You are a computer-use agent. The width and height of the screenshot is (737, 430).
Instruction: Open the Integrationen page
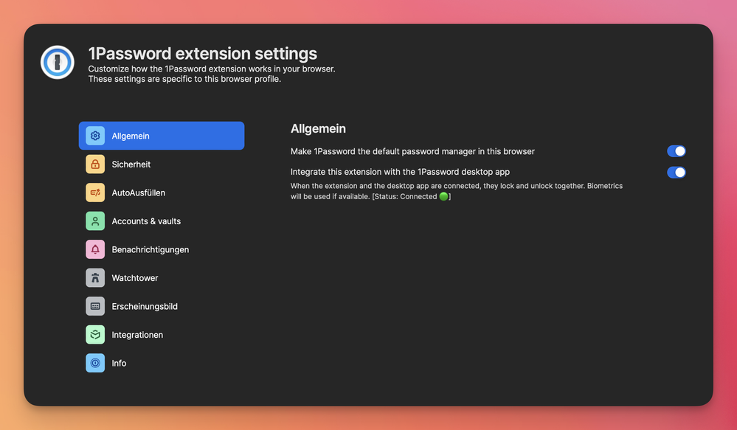(137, 335)
